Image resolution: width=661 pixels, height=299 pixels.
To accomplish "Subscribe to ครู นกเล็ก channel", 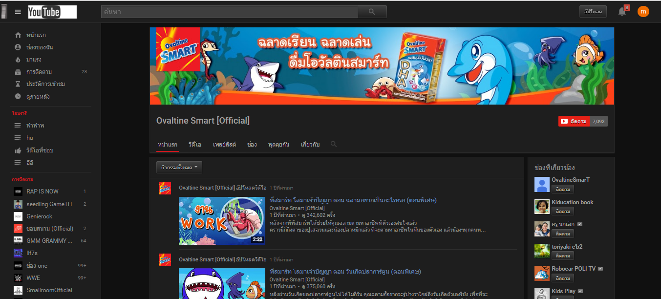I will click(x=563, y=234).
